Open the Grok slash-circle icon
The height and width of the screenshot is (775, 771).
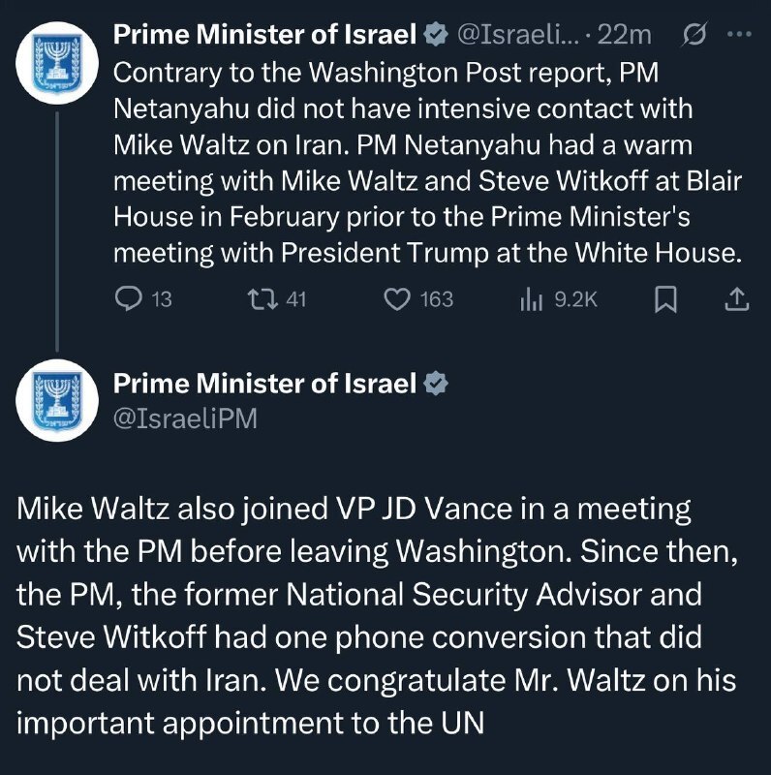(694, 34)
